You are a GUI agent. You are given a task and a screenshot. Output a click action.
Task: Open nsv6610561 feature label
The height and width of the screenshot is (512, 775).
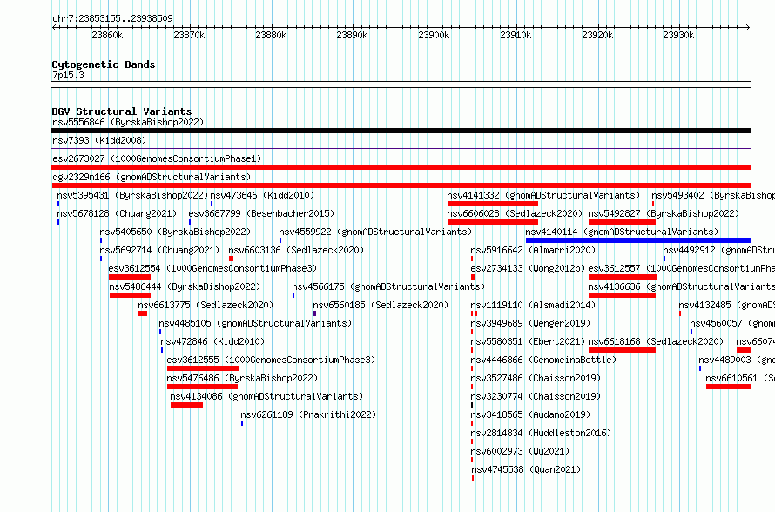click(740, 378)
